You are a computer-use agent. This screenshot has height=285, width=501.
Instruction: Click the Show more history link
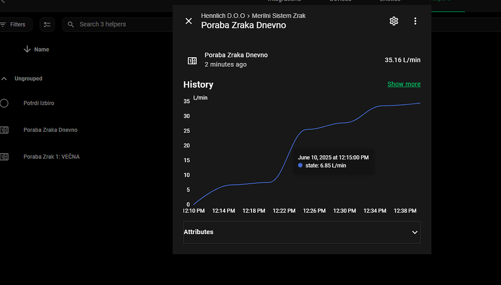pos(404,84)
